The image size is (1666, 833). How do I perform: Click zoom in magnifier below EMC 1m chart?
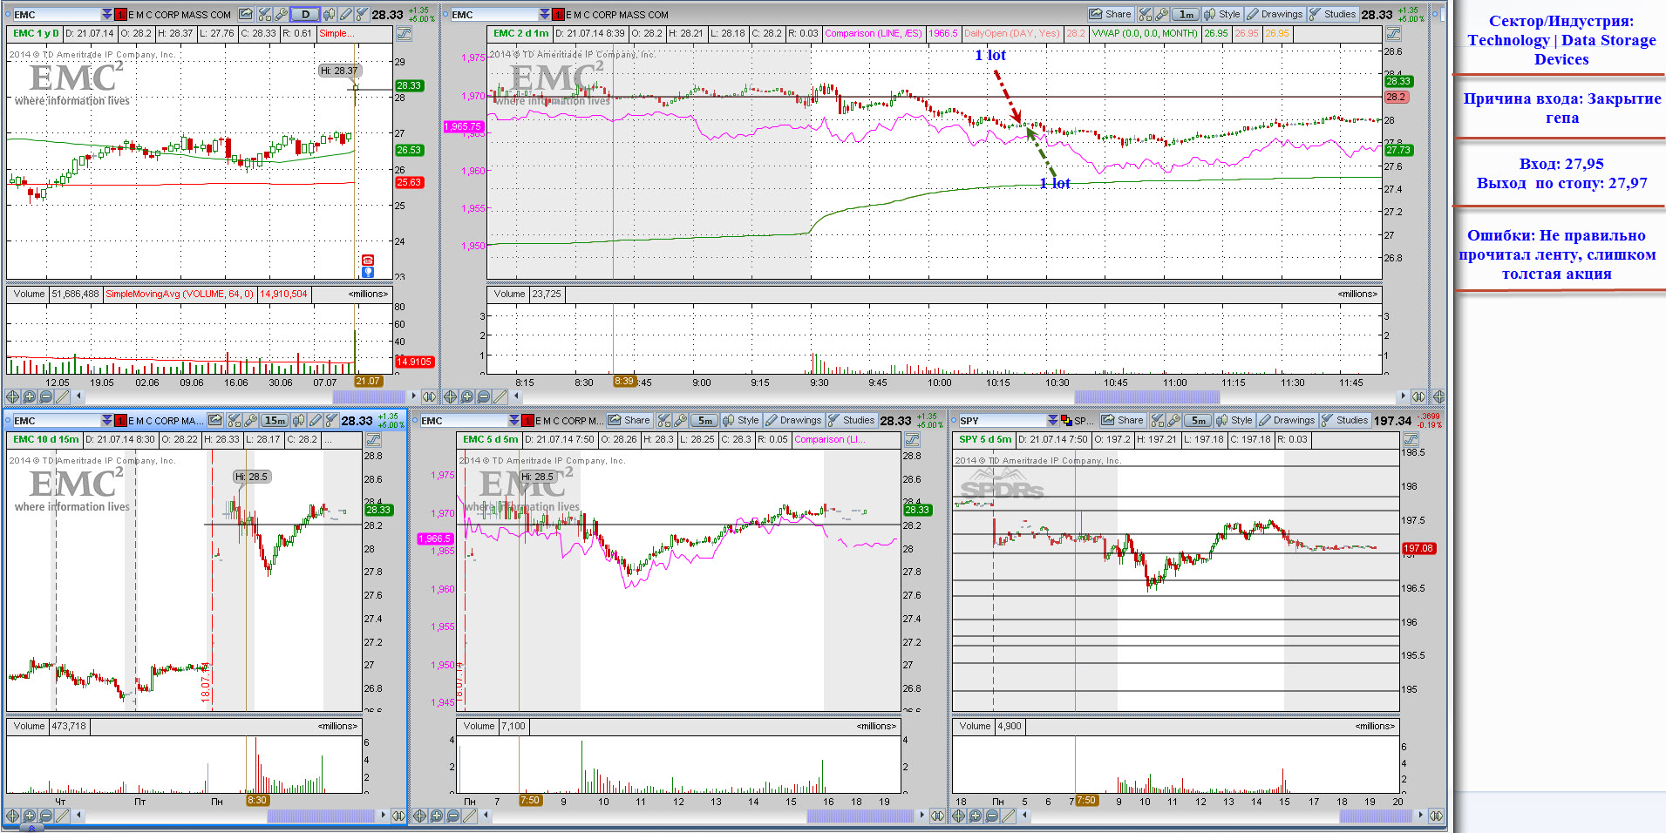[x=466, y=396]
